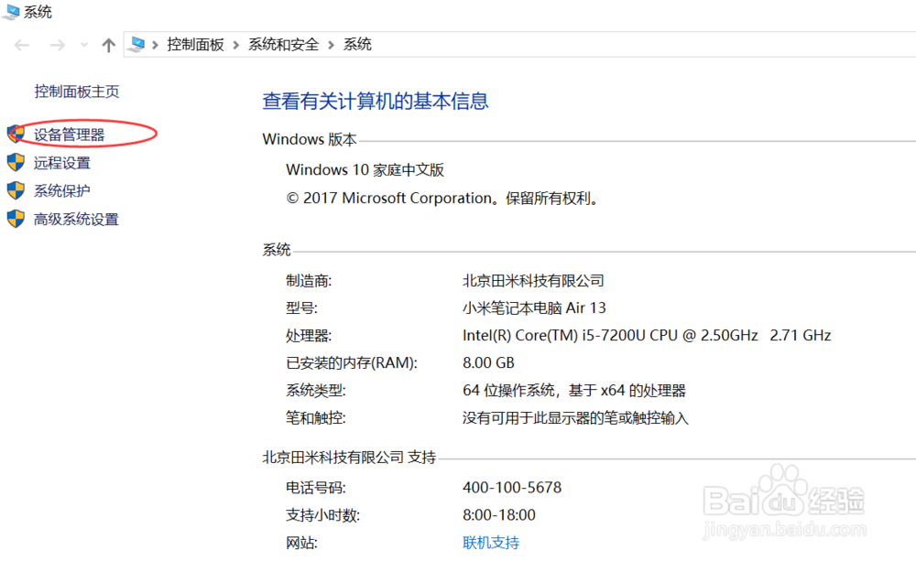Click the Windows 版本 section header
Viewport: 916px width, 561px height.
pyautogui.click(x=310, y=139)
